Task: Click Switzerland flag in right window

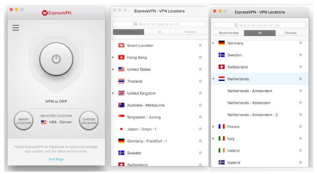Action: click(221, 67)
